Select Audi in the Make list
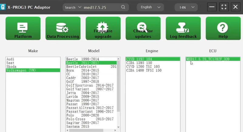This screenshot has height=132, width=243. 33,59
